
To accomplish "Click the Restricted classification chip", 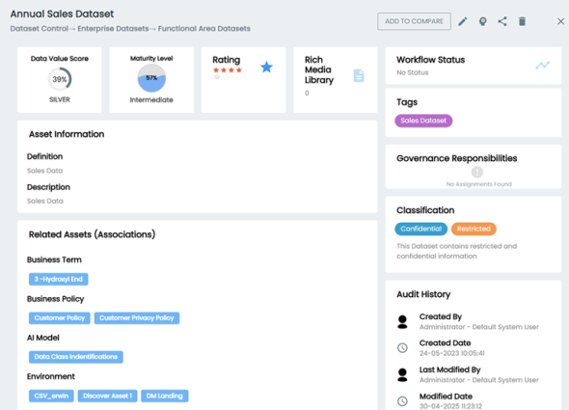I will tap(474, 229).
